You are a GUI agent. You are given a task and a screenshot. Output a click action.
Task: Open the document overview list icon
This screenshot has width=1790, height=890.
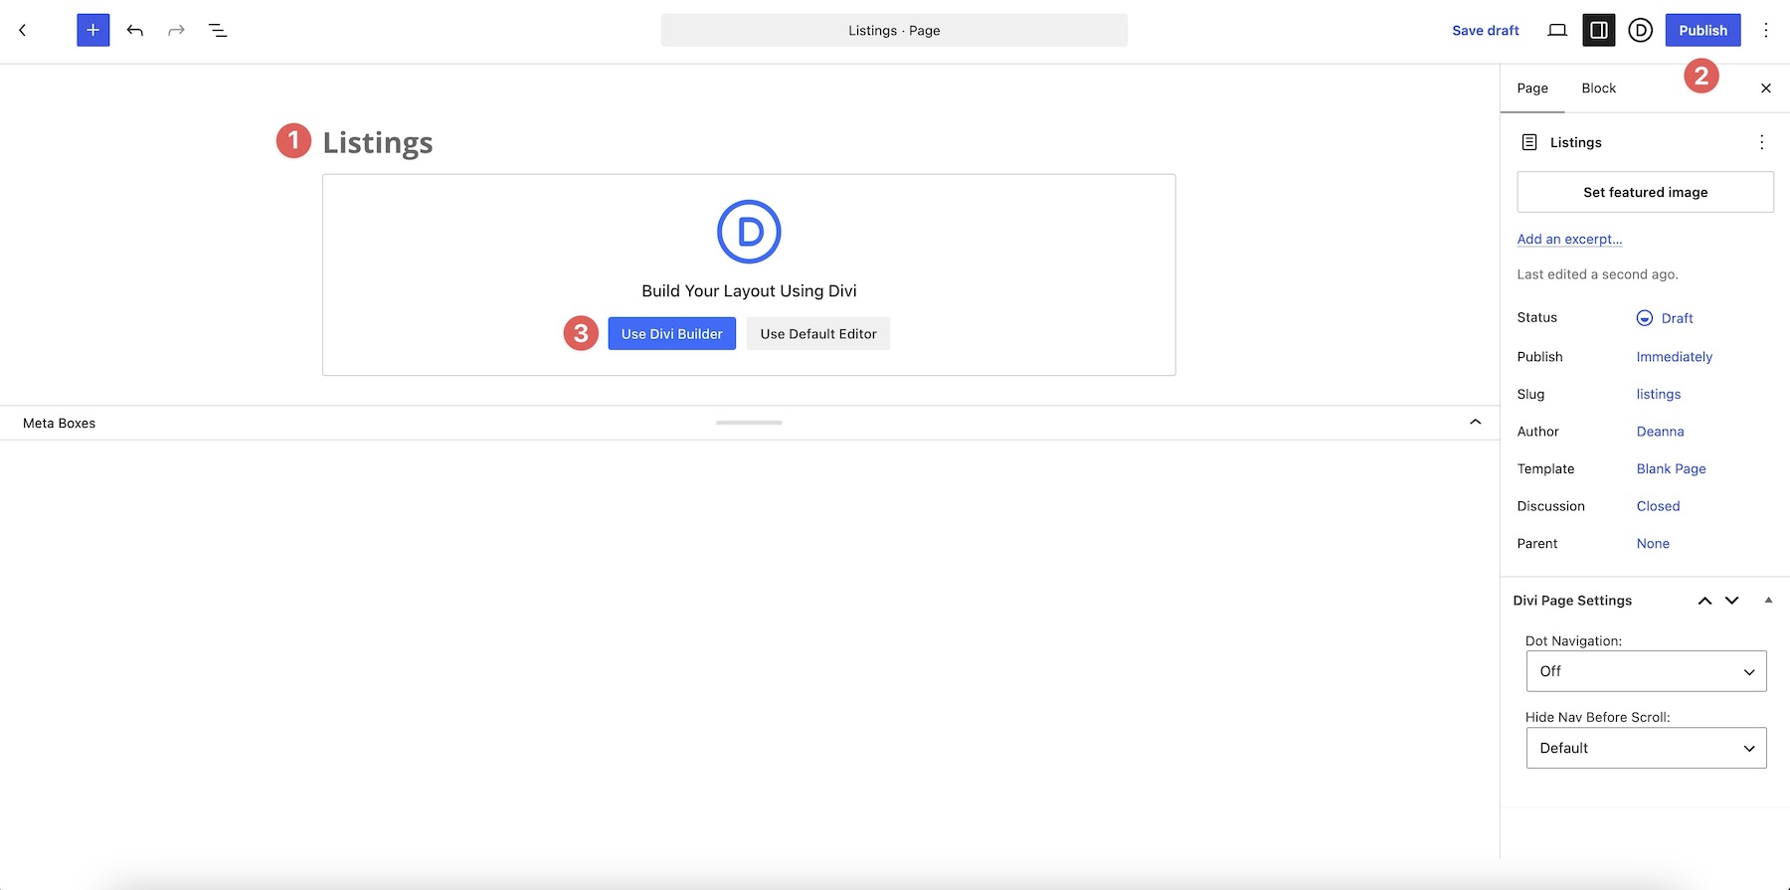[218, 30]
